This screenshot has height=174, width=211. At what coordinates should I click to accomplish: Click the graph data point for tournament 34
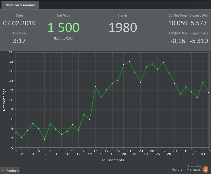tap(203, 82)
